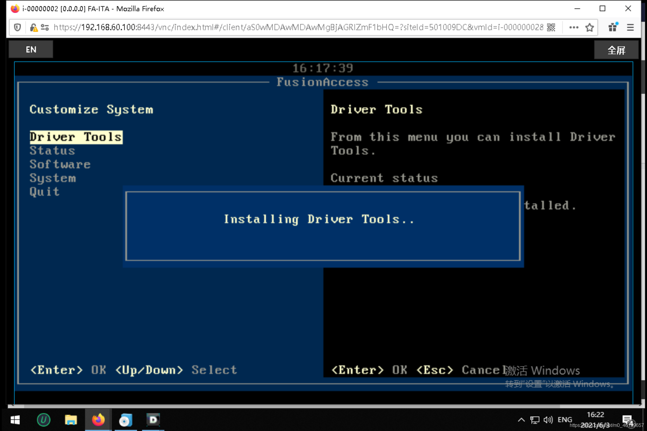Close the Firefox window

pyautogui.click(x=628, y=9)
